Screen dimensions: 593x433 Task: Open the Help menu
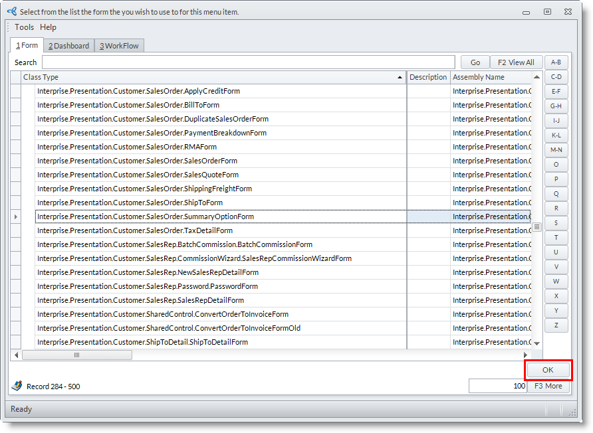[48, 27]
